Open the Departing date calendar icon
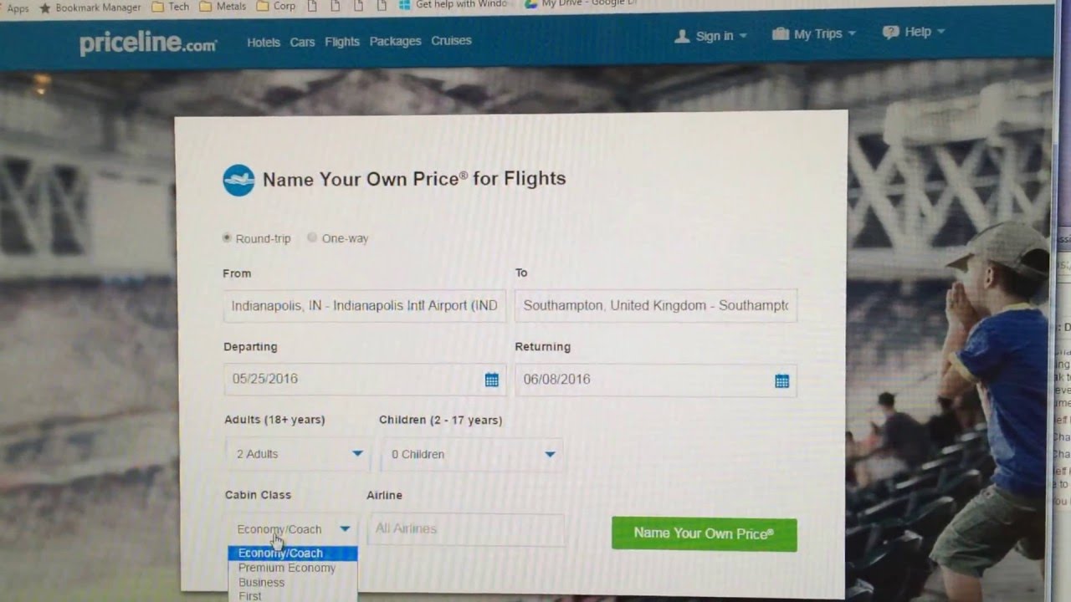This screenshot has width=1071, height=602. (492, 380)
